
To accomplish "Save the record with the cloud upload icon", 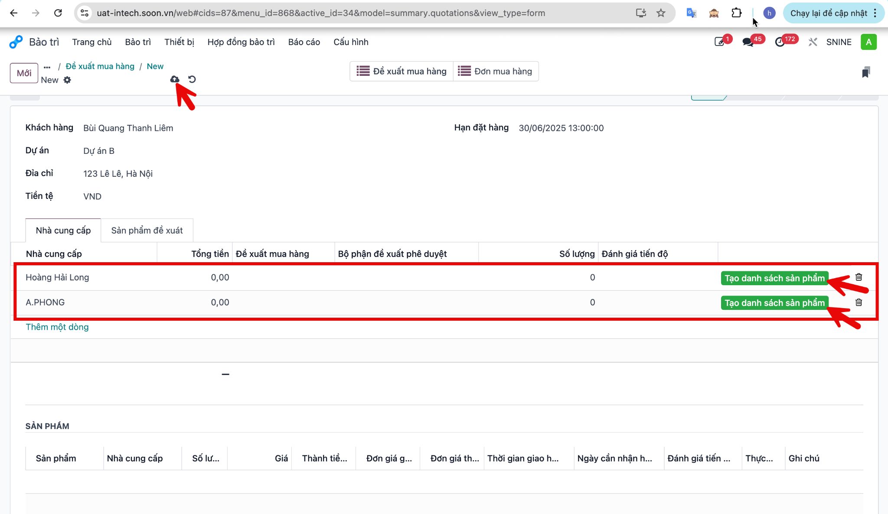I will click(x=175, y=79).
